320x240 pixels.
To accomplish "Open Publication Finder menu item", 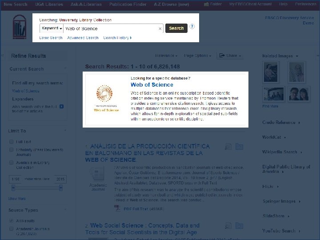I will (x=128, y=4).
